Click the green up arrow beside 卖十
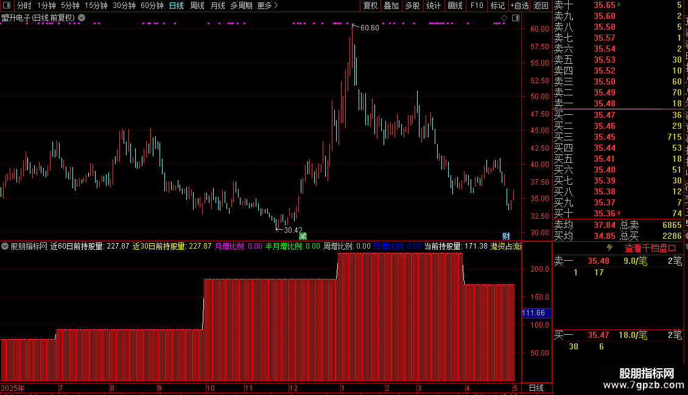The image size is (688, 395). coord(619,4)
